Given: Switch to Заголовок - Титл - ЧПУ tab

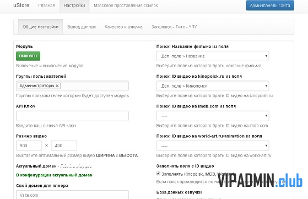Looking at the screenshot, I should [x=174, y=27].
